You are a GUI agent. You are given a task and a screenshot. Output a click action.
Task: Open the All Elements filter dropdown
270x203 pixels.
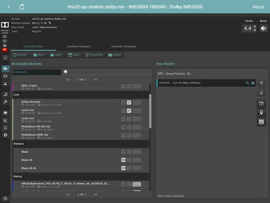(x=37, y=72)
